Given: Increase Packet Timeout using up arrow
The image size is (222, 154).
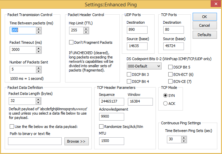Looking at the screenshot, I should point(38,48).
